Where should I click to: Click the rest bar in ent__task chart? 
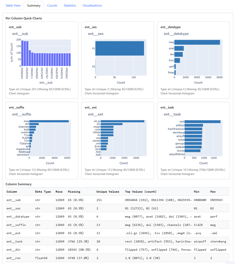[x=202, y=122]
